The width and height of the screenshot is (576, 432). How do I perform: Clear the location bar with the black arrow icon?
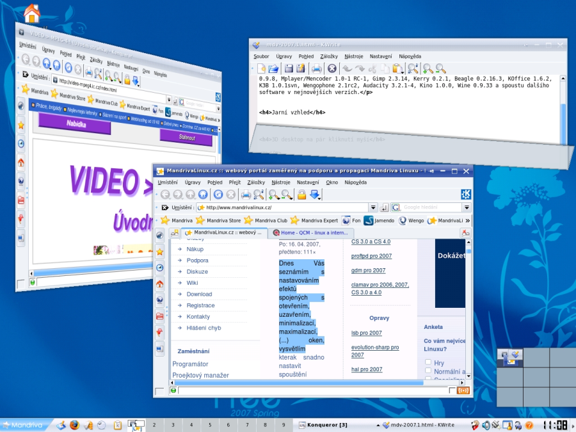[165, 207]
